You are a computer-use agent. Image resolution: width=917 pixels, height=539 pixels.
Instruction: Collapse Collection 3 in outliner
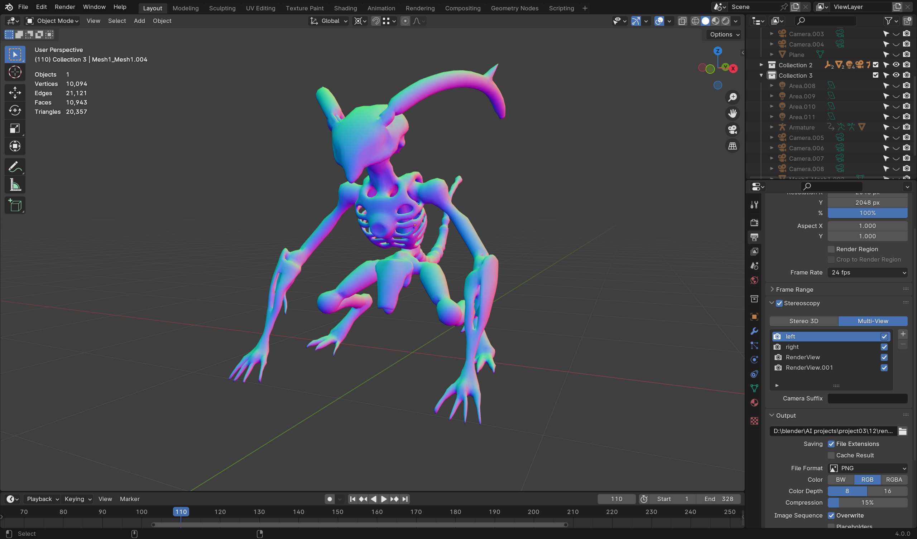761,75
